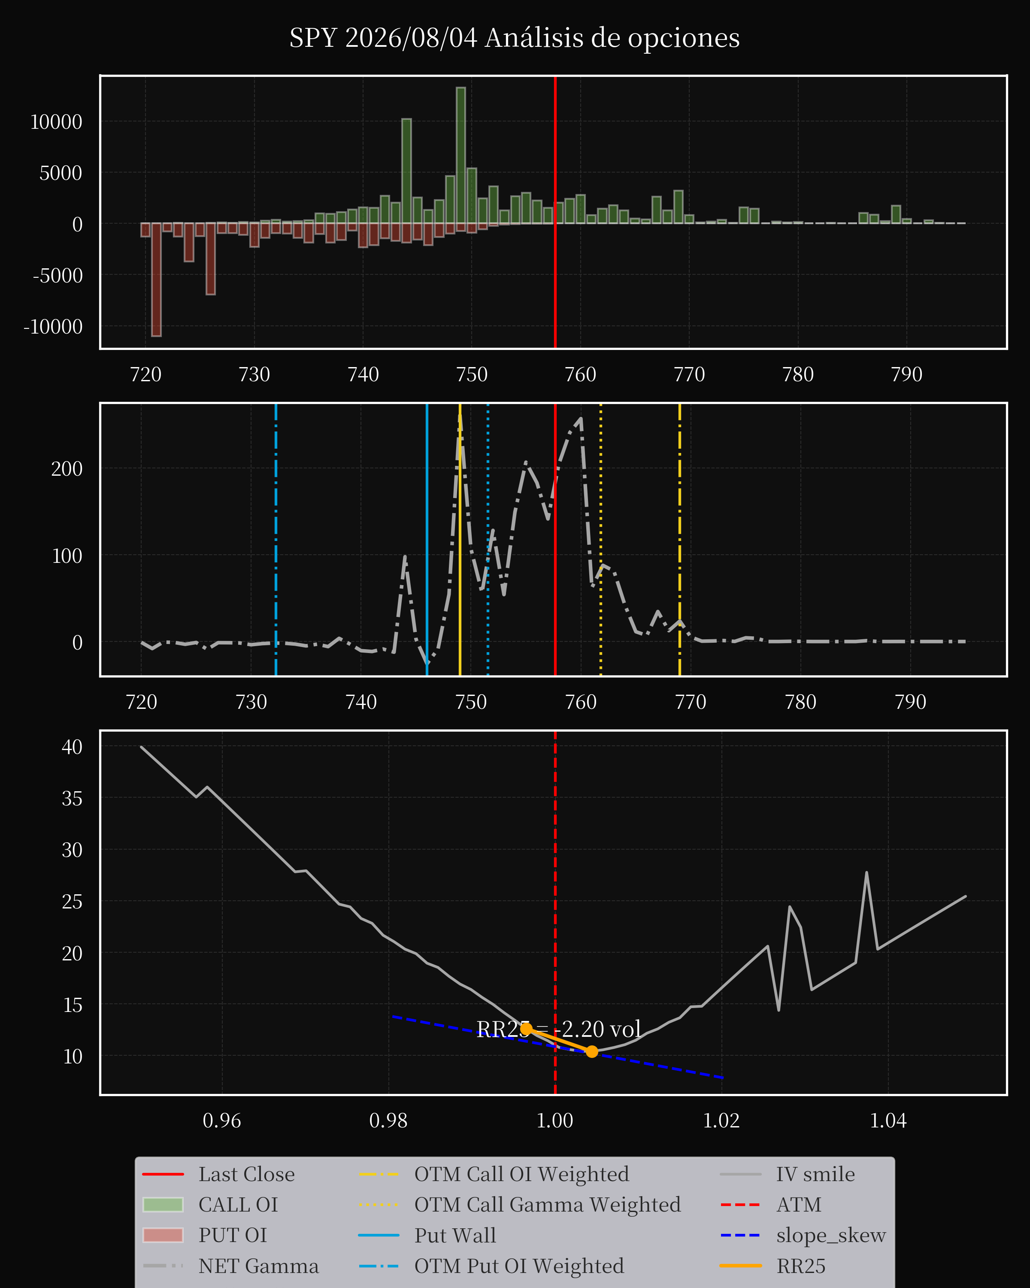Click the smile chart x-axis label '1.04'
Image resolution: width=1030 pixels, height=1288 pixels.
(888, 1121)
